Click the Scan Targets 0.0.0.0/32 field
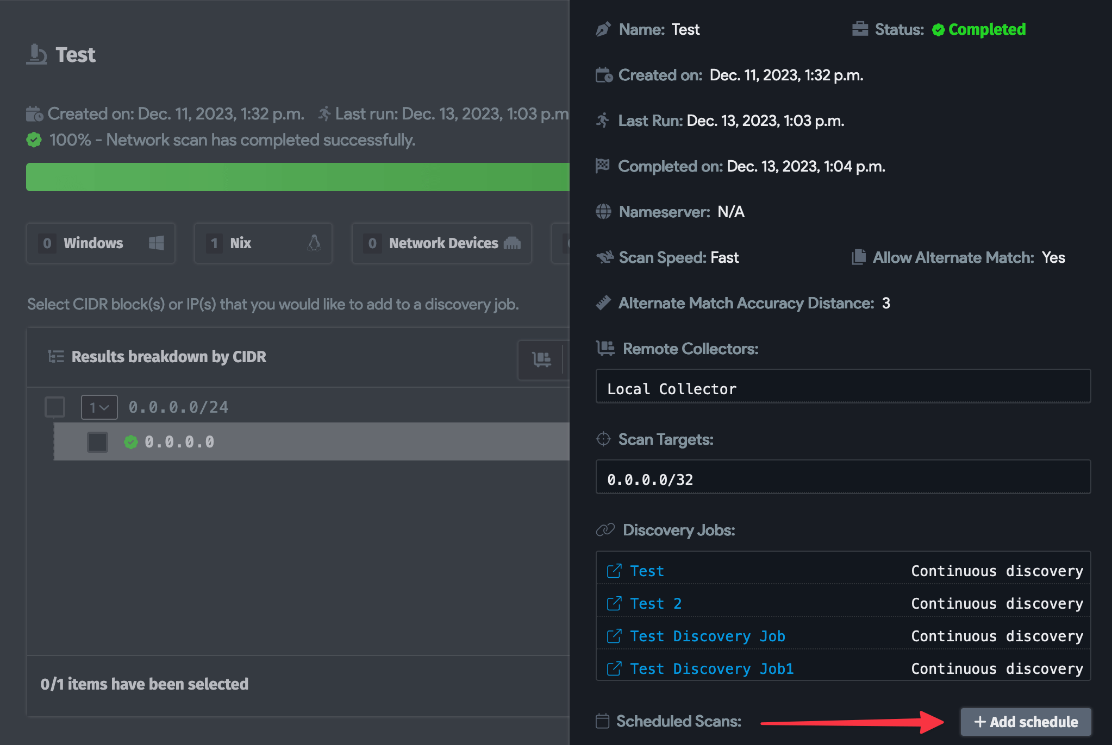1112x745 pixels. pyautogui.click(x=843, y=477)
